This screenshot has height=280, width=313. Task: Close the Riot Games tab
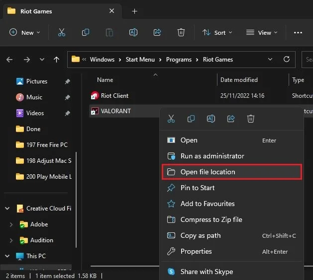[x=112, y=11]
